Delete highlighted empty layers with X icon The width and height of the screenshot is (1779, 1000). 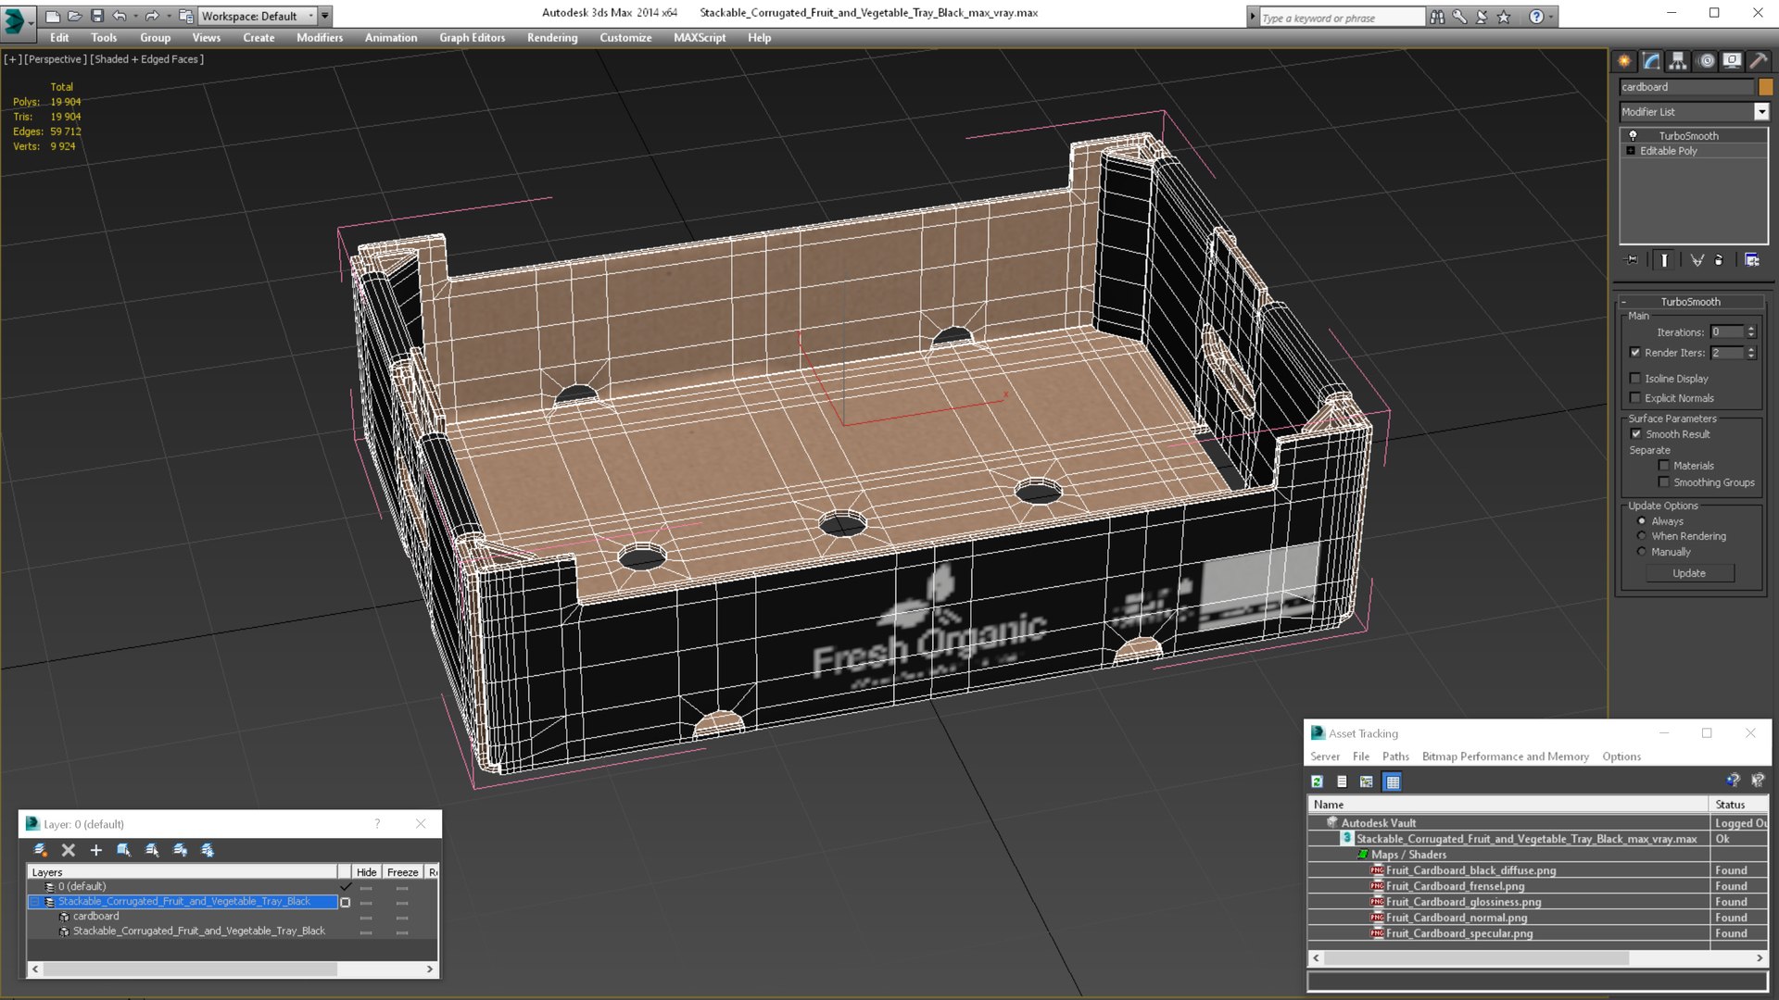68,850
